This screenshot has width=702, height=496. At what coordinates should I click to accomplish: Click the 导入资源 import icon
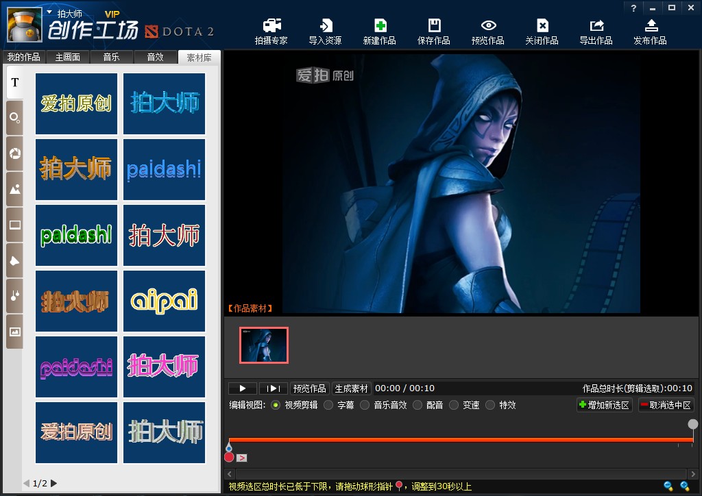click(325, 32)
